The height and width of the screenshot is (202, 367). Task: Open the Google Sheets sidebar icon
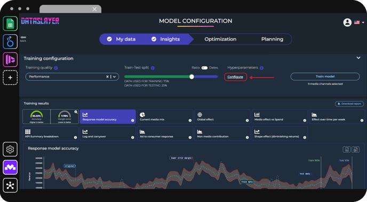pyautogui.click(x=10, y=24)
